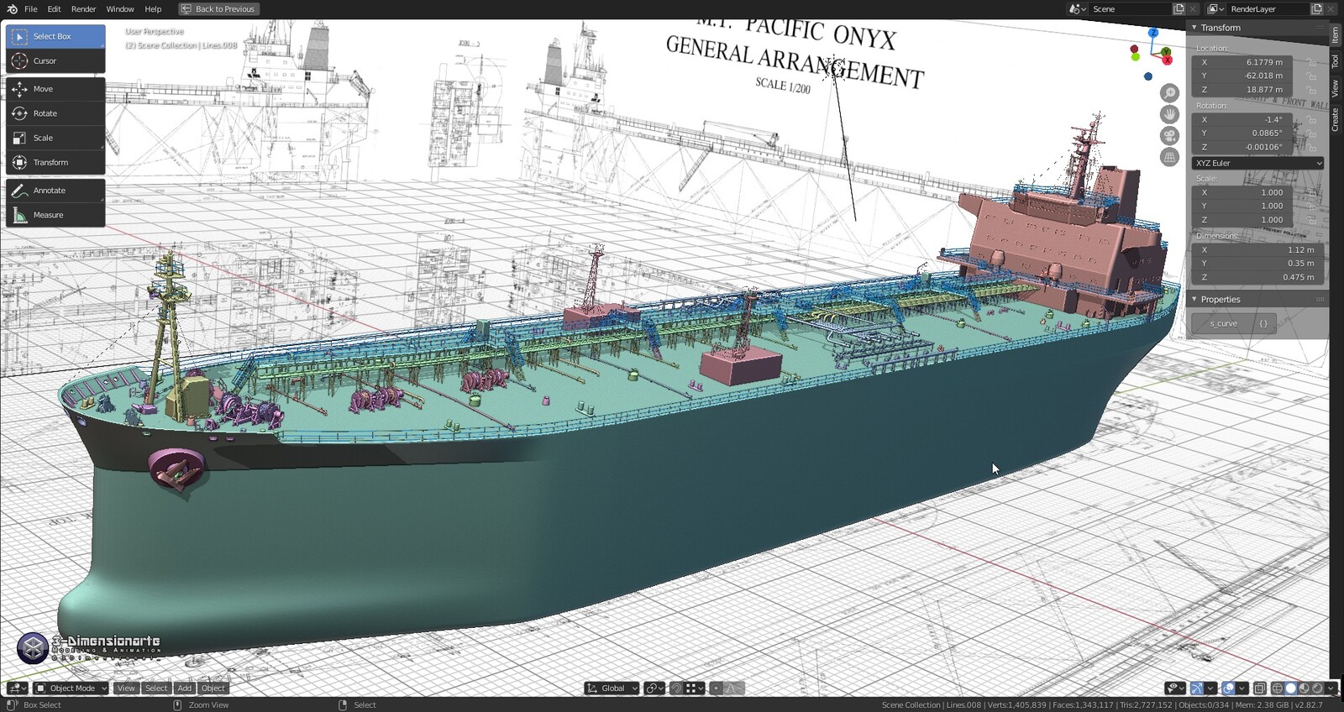
Task: Switch to the Create sidebar tab
Action: pos(1336,120)
